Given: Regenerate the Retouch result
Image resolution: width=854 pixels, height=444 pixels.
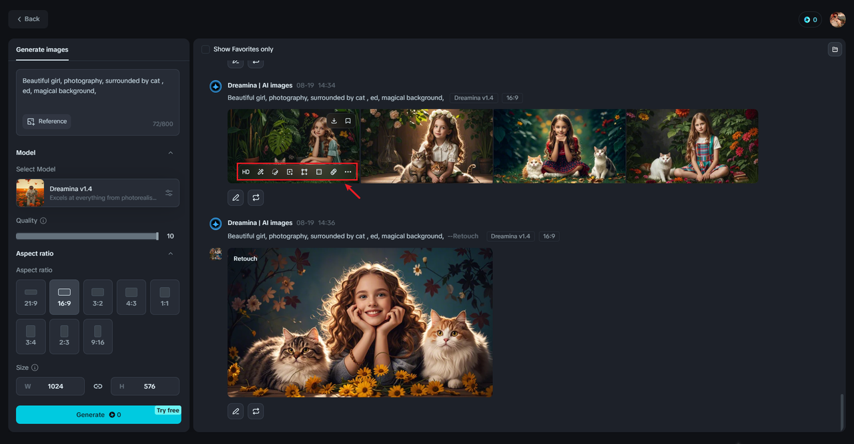Looking at the screenshot, I should (x=256, y=411).
